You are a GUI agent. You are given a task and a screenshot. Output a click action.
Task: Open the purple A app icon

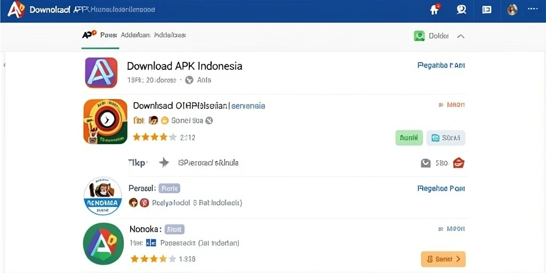coord(101,73)
